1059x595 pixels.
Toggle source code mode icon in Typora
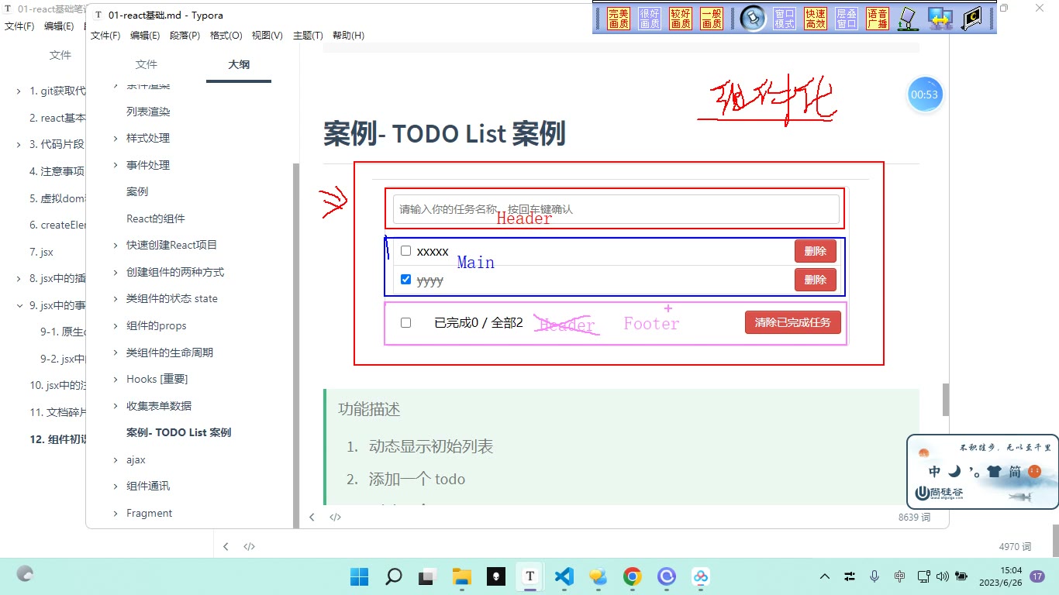(x=335, y=518)
